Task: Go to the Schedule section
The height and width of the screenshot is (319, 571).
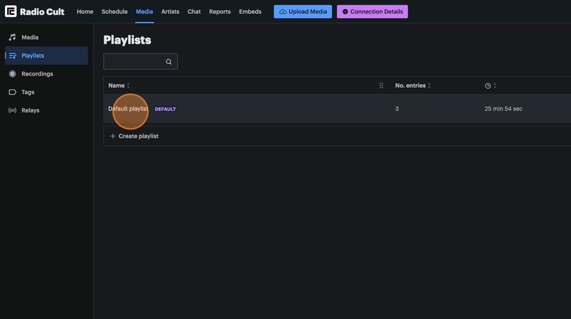Action: pyautogui.click(x=114, y=12)
